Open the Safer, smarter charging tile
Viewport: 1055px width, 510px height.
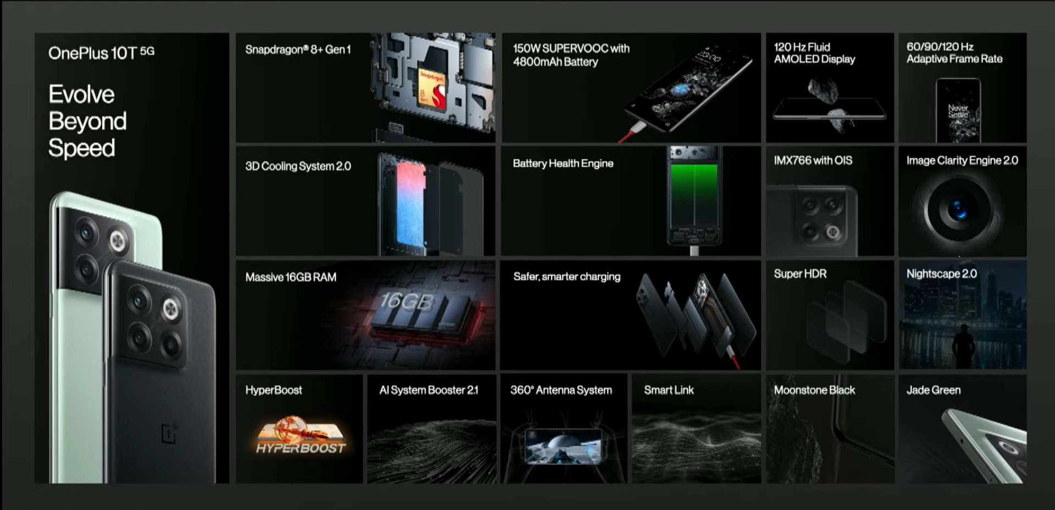(631, 315)
